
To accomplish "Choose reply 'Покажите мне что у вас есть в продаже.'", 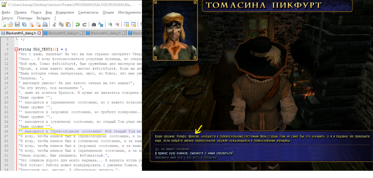I will tap(186, 157).
